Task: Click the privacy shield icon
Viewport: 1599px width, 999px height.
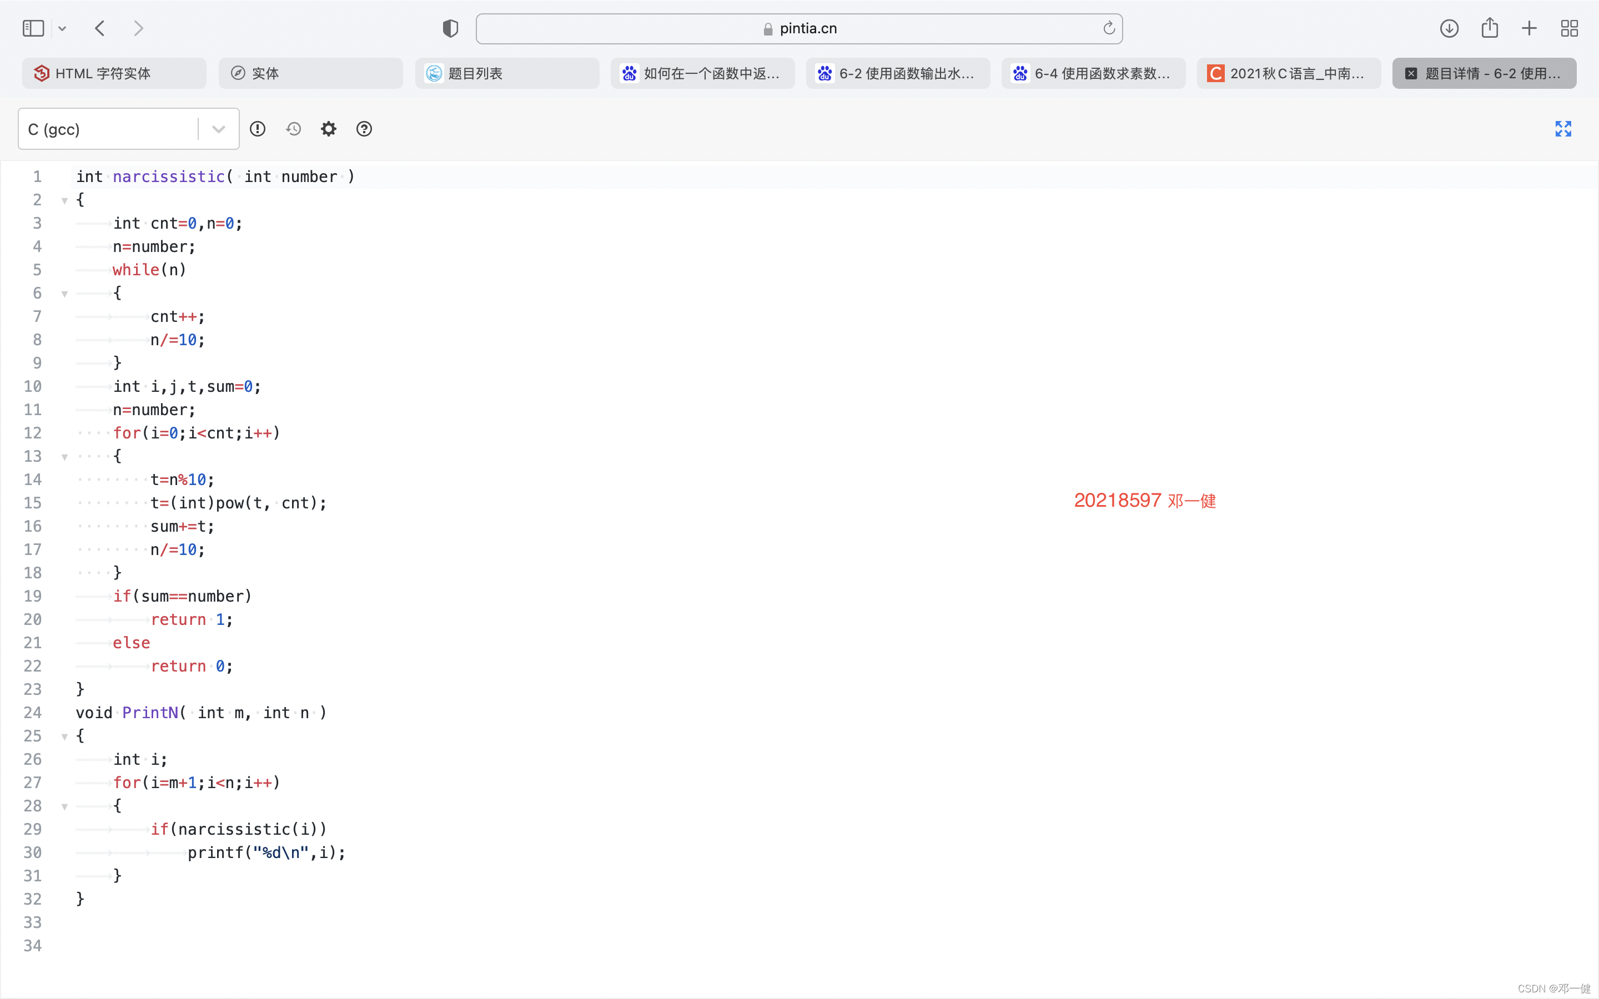Action: tap(450, 28)
